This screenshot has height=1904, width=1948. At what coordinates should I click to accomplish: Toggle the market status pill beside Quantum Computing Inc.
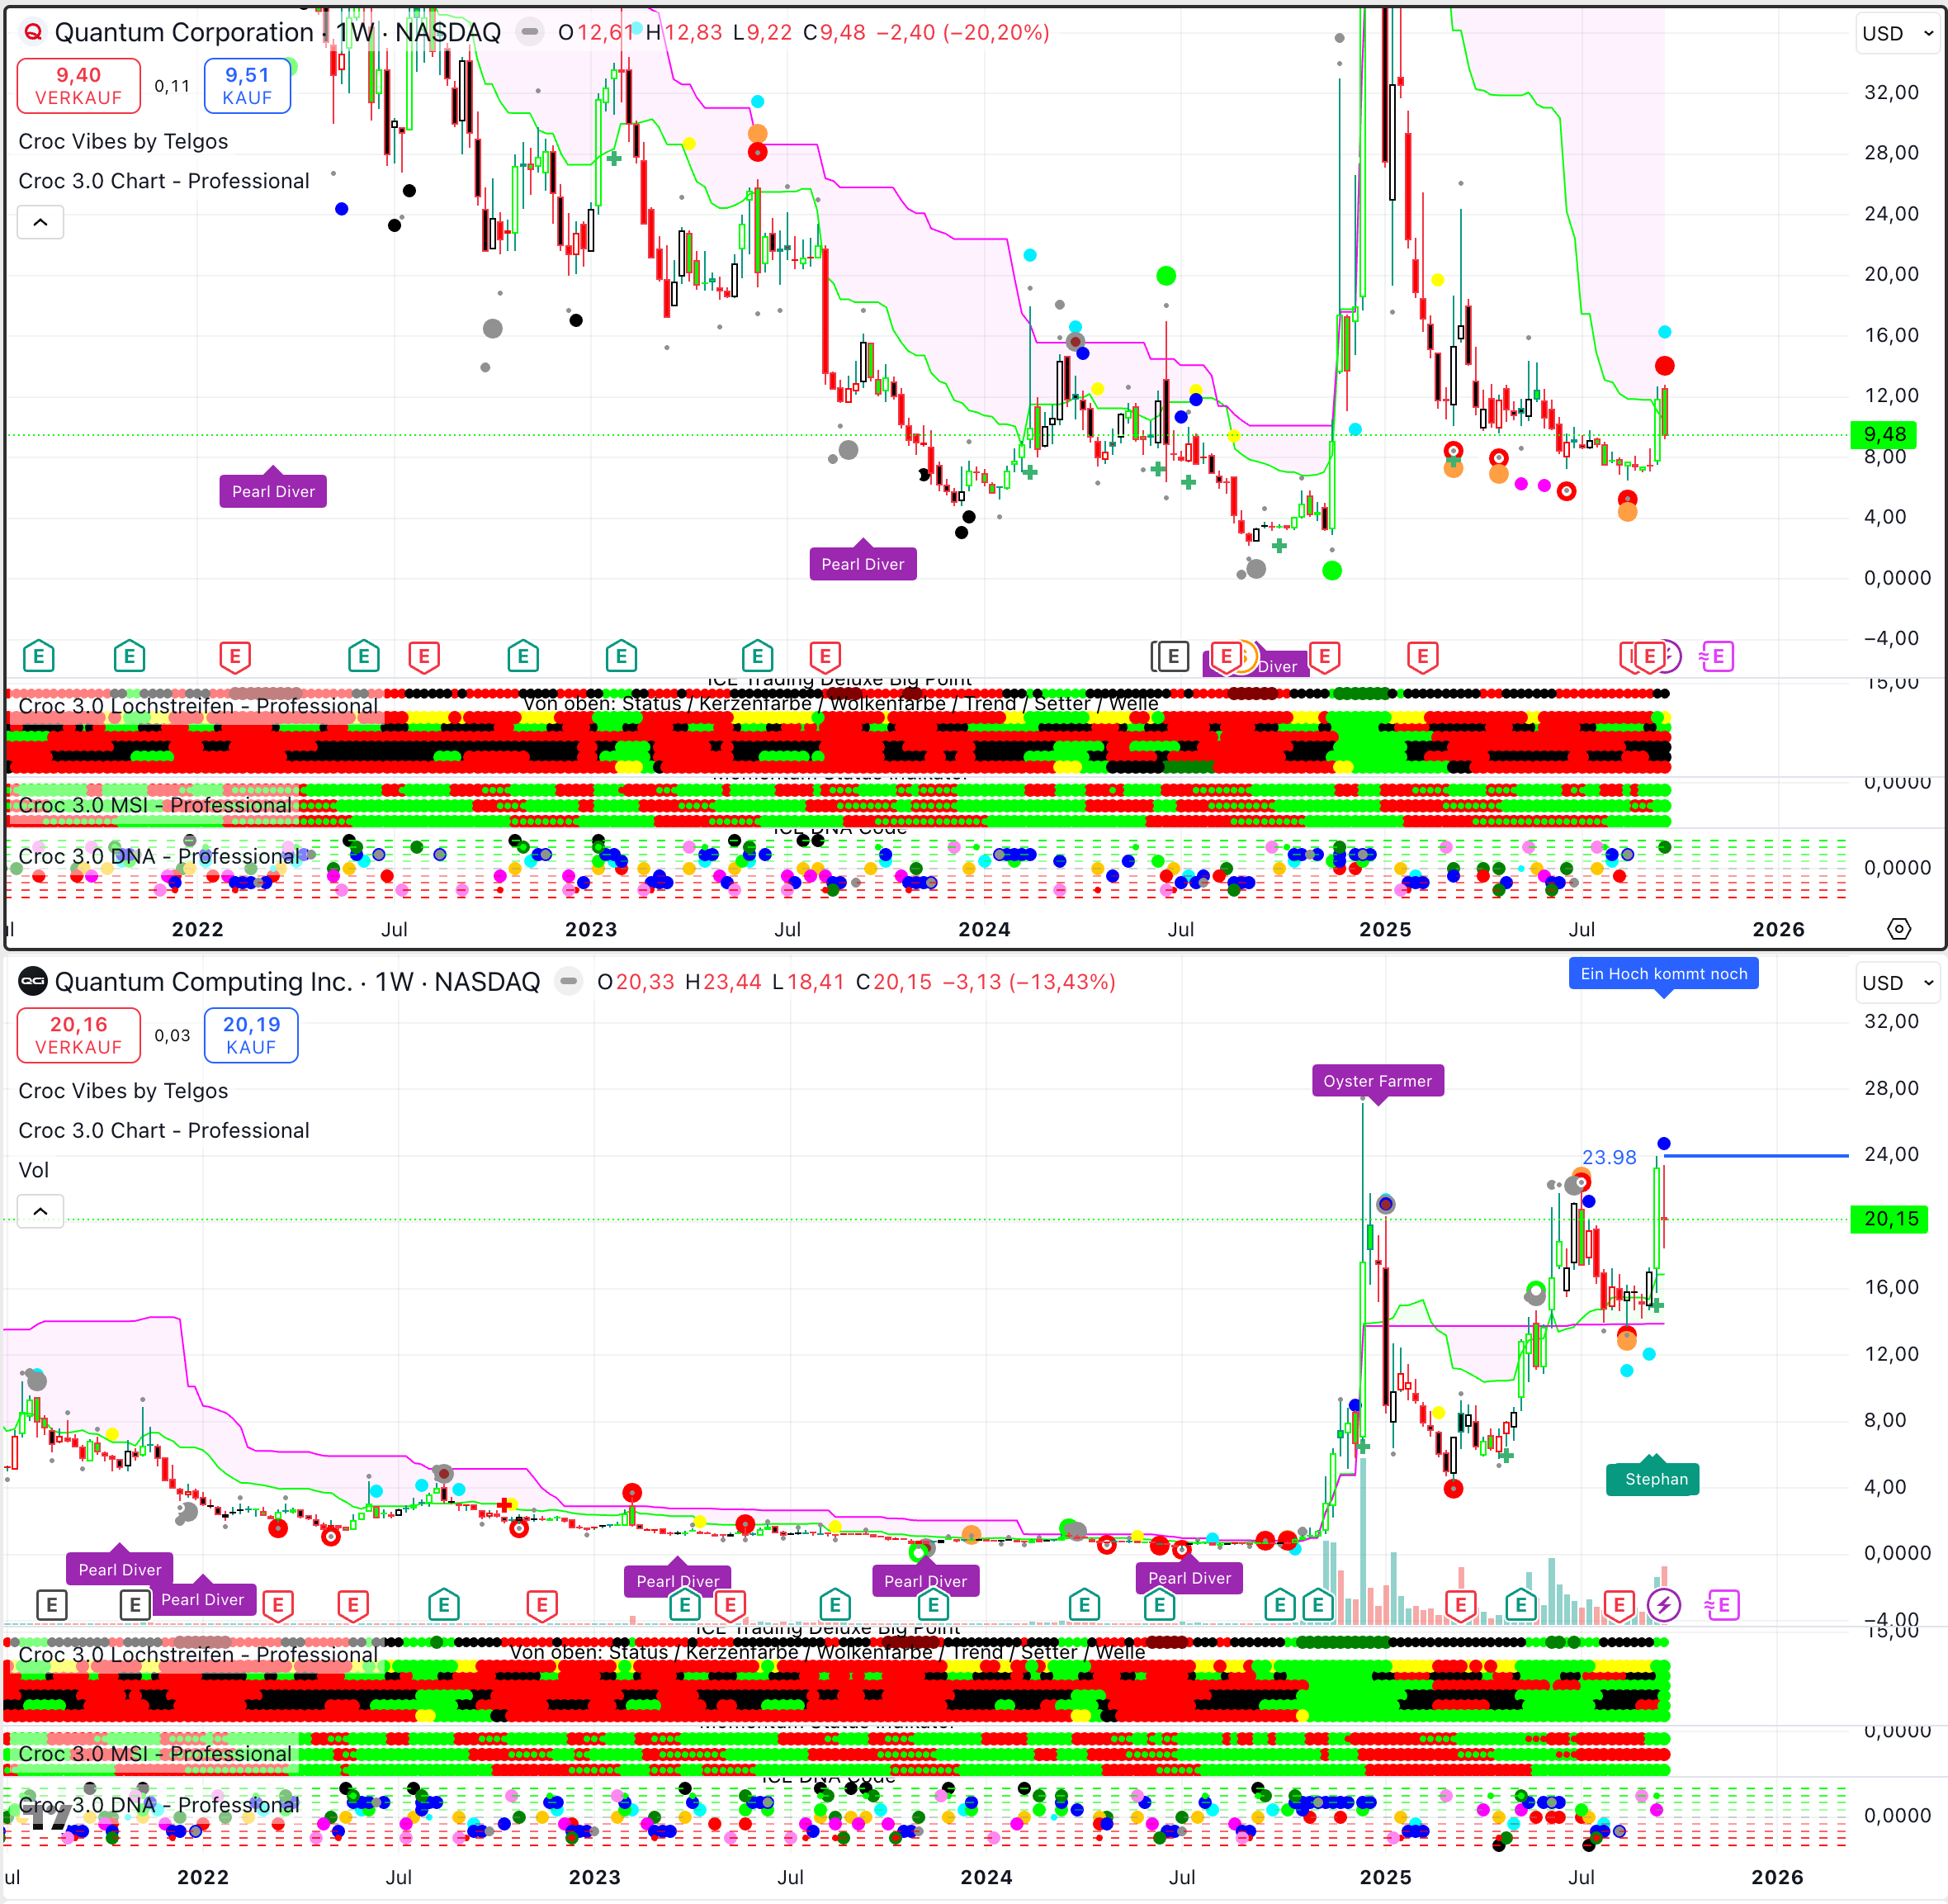point(569,981)
